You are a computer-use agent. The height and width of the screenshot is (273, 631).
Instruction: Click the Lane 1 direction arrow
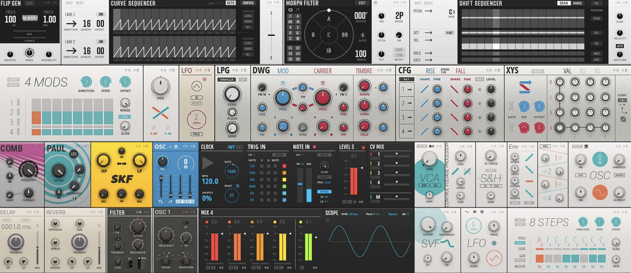click(71, 24)
